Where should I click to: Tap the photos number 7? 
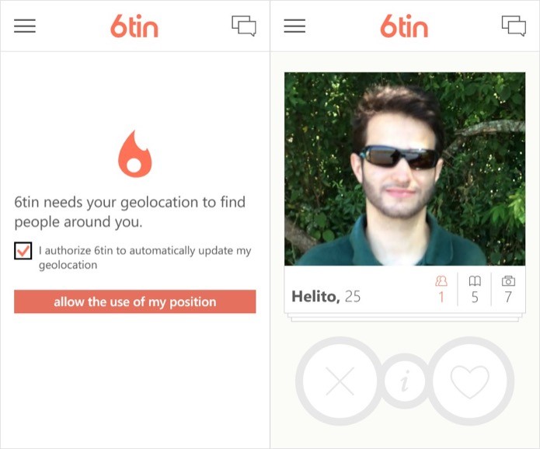tap(508, 298)
